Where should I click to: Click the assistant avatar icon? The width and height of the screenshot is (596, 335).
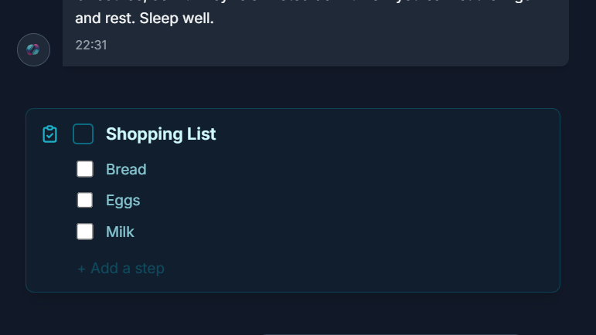tap(33, 49)
